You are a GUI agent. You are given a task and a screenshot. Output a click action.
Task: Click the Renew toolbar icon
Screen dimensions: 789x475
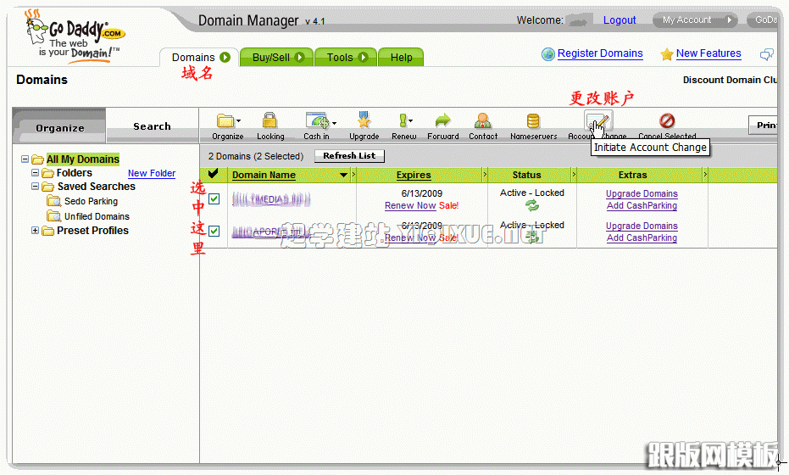(x=403, y=120)
